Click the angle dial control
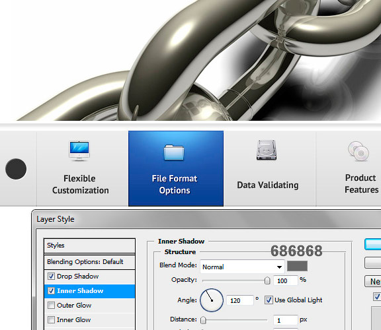The image size is (381, 330). [212, 300]
